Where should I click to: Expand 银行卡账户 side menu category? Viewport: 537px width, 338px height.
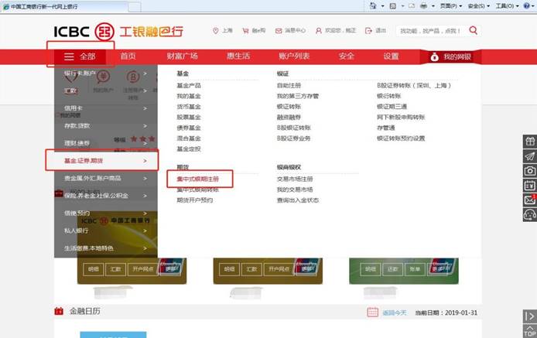point(106,73)
